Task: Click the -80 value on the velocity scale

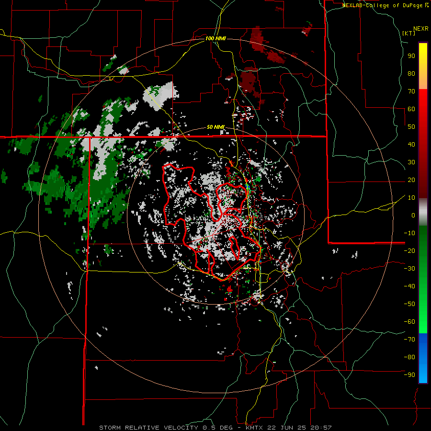Action: point(409,357)
